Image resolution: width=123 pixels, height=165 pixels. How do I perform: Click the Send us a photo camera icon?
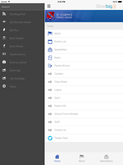tap(4, 62)
